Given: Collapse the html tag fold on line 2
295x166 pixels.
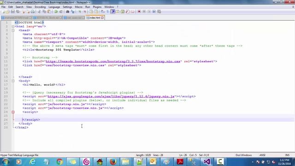Looking at the screenshot, I should (13, 27).
